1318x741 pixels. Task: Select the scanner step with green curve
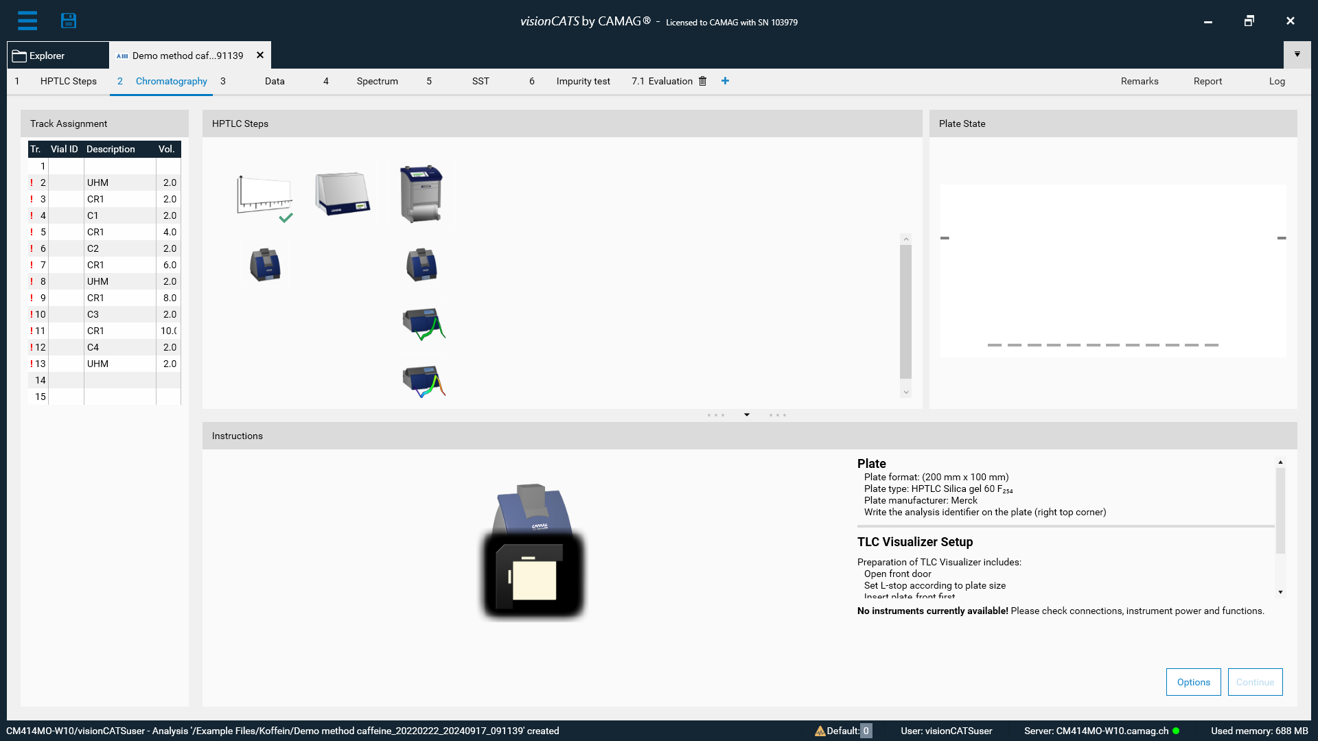pyautogui.click(x=423, y=324)
